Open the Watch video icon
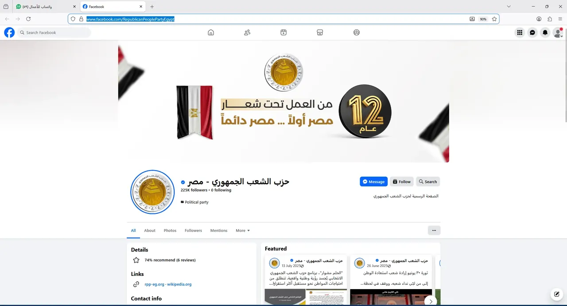The width and height of the screenshot is (567, 306). [x=283, y=32]
